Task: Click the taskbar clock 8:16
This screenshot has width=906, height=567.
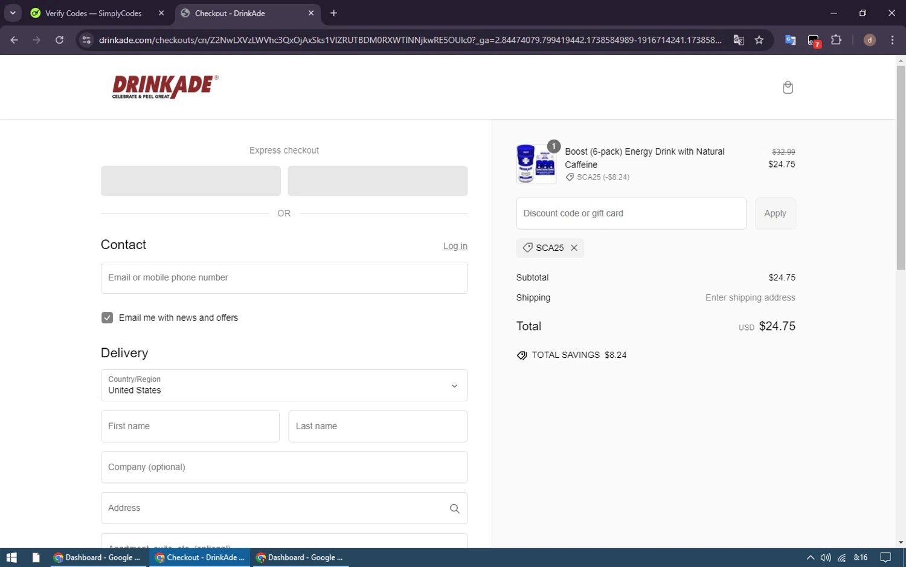Action: click(x=861, y=557)
